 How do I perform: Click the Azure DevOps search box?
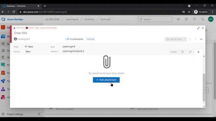point(155,19)
